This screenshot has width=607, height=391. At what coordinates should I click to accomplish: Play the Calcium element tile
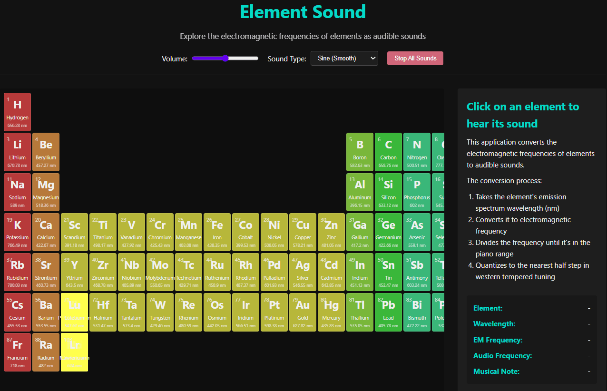pos(46,232)
